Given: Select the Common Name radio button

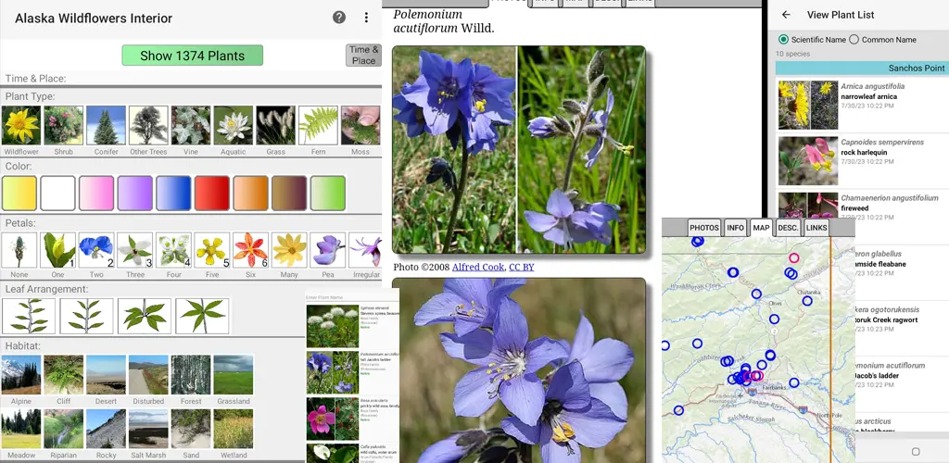Looking at the screenshot, I should [x=854, y=39].
